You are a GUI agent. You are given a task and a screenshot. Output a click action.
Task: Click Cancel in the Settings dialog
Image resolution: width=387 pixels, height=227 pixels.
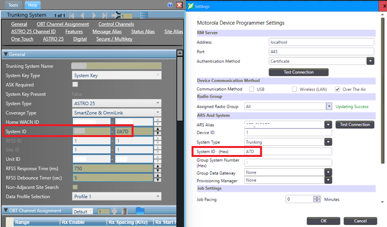tap(360, 221)
